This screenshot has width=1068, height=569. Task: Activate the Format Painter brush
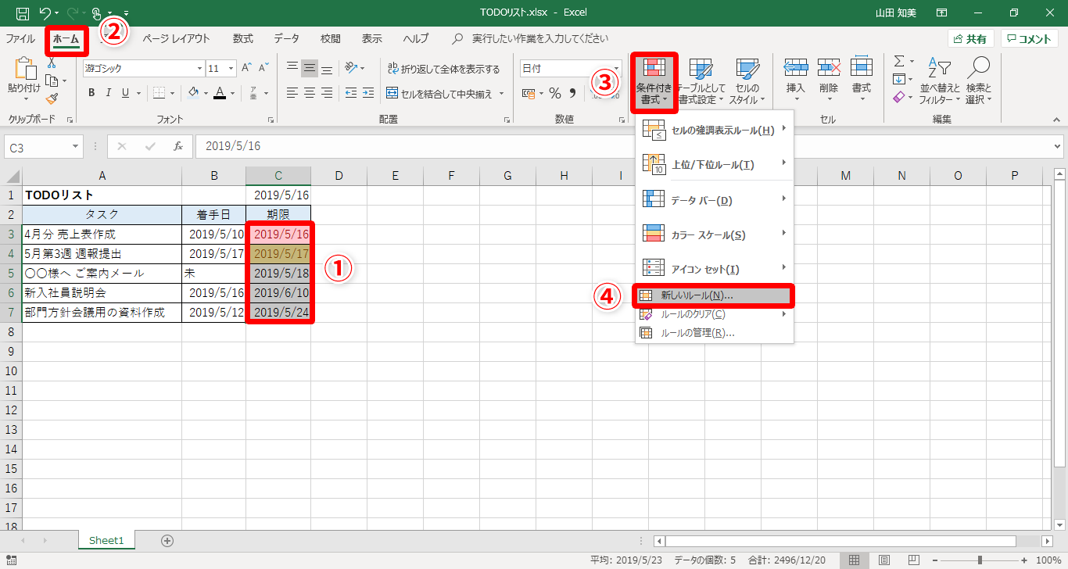tap(52, 98)
